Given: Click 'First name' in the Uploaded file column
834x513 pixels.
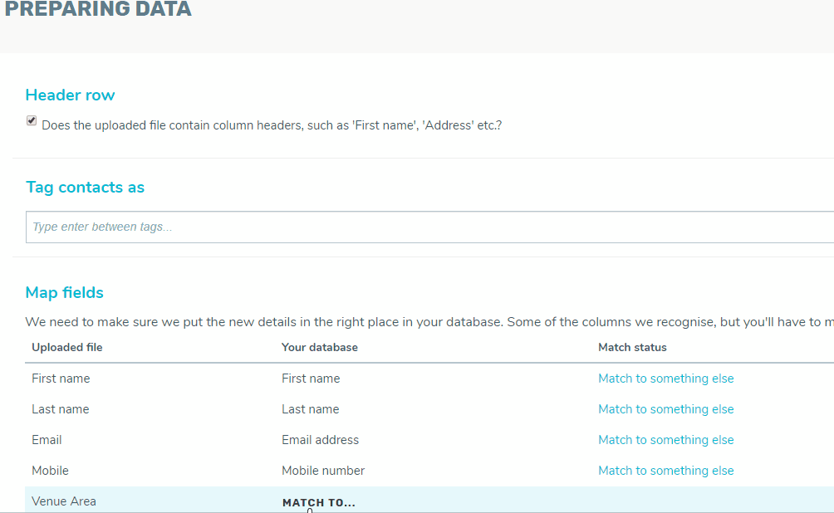Looking at the screenshot, I should [61, 379].
